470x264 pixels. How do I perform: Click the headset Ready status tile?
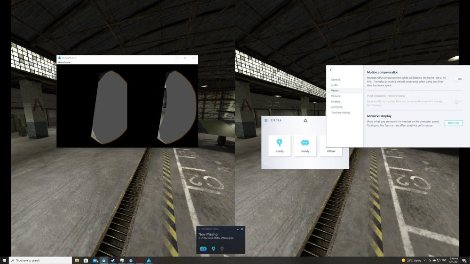click(x=305, y=145)
